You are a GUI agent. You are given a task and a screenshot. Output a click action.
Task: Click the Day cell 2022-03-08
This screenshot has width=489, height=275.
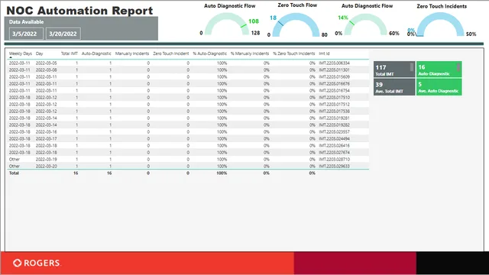(x=46, y=70)
